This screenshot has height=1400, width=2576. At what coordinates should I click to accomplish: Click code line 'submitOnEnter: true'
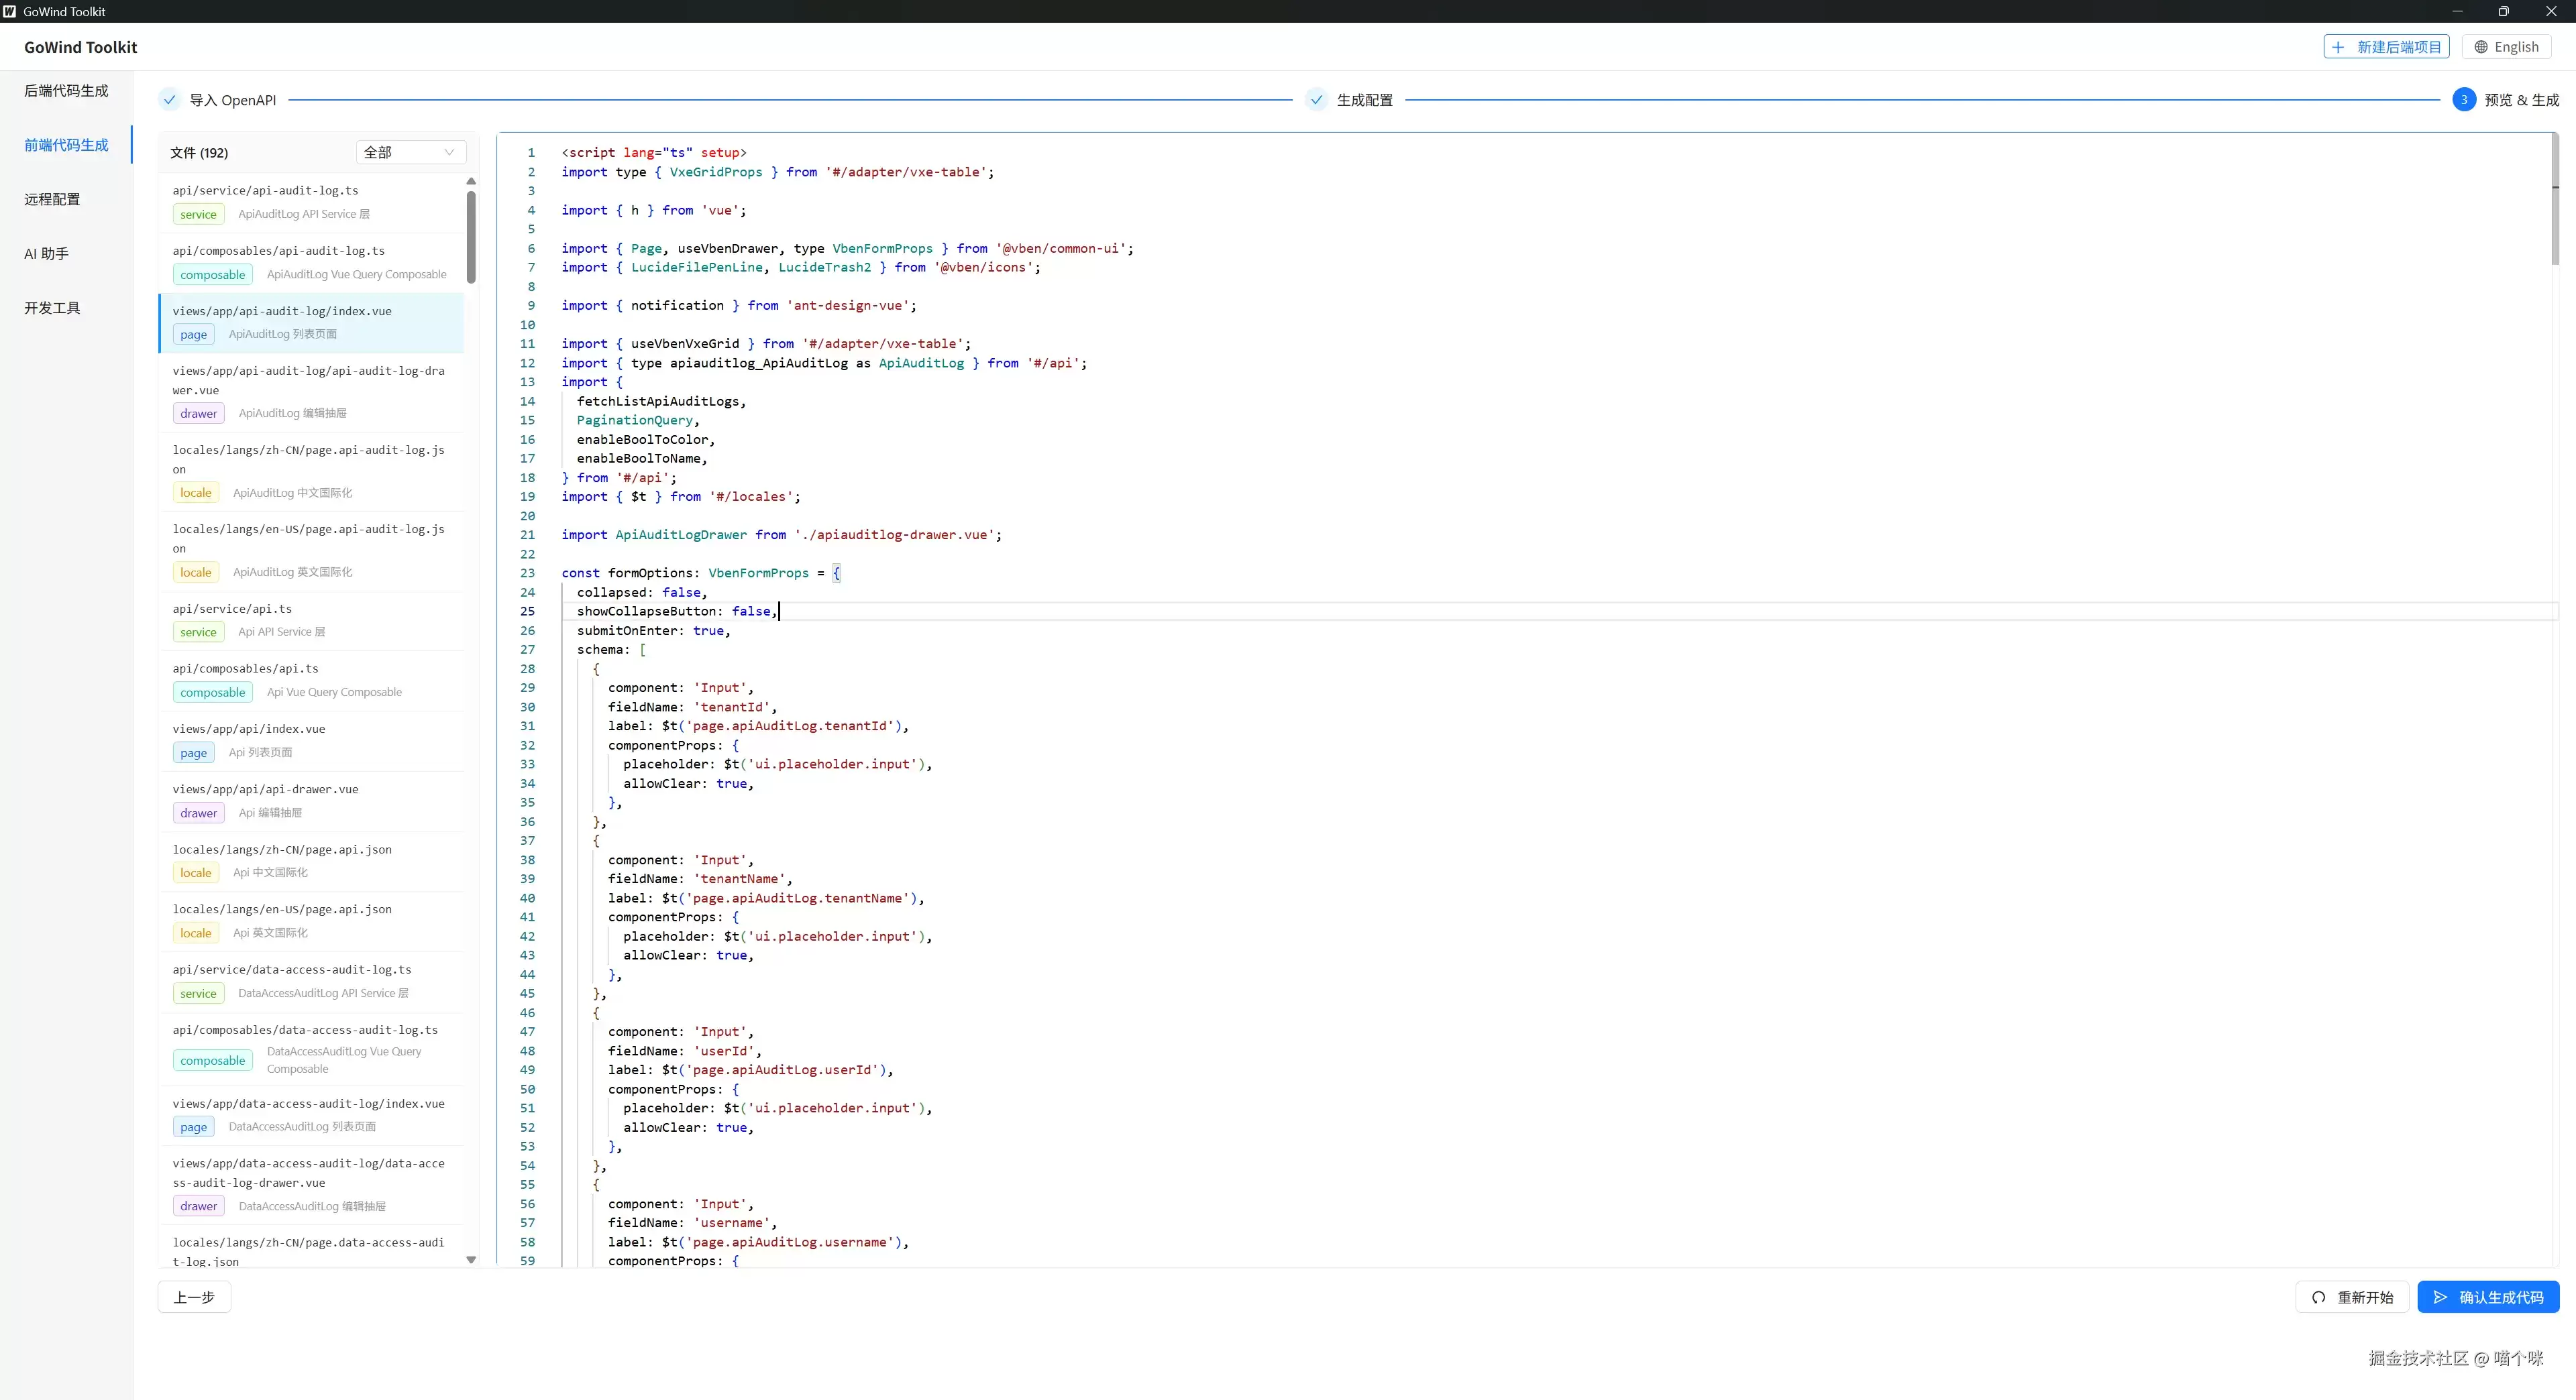(x=654, y=630)
